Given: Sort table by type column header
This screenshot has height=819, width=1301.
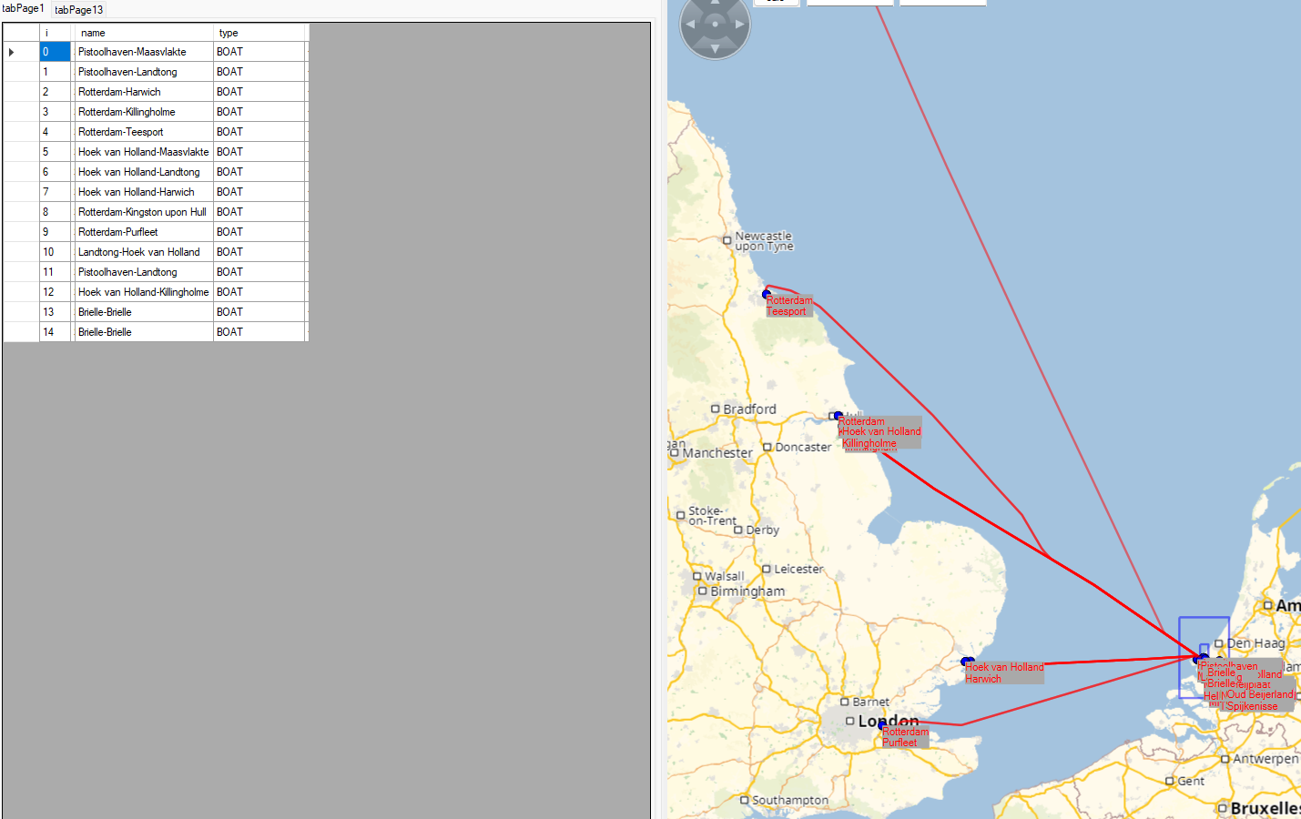Looking at the screenshot, I should (x=259, y=33).
